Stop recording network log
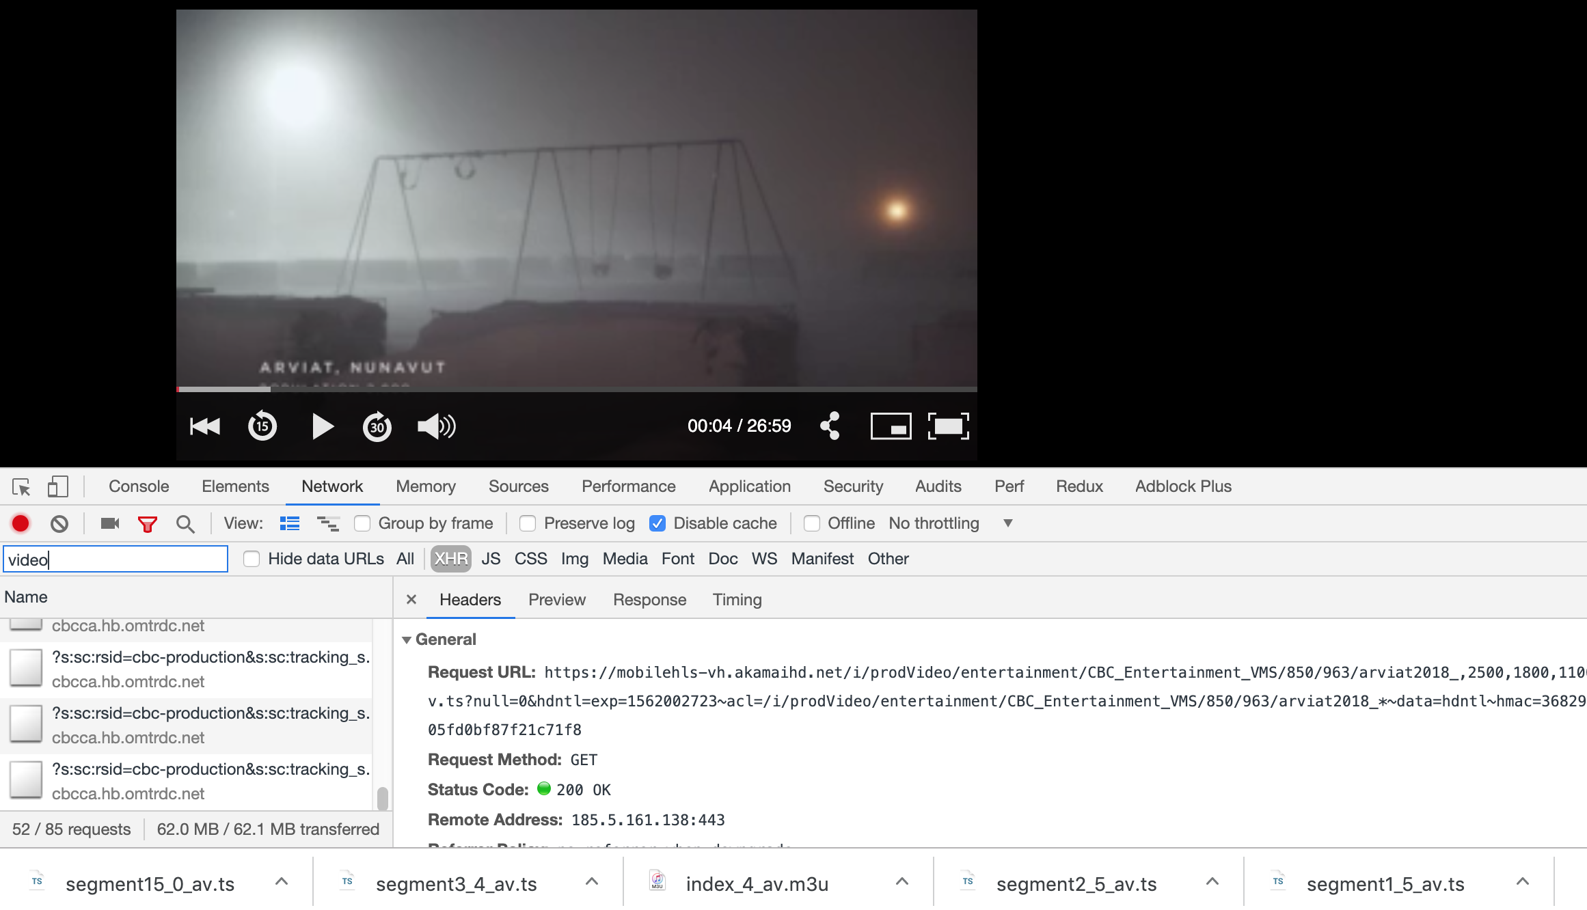Image resolution: width=1587 pixels, height=910 pixels. click(x=21, y=523)
